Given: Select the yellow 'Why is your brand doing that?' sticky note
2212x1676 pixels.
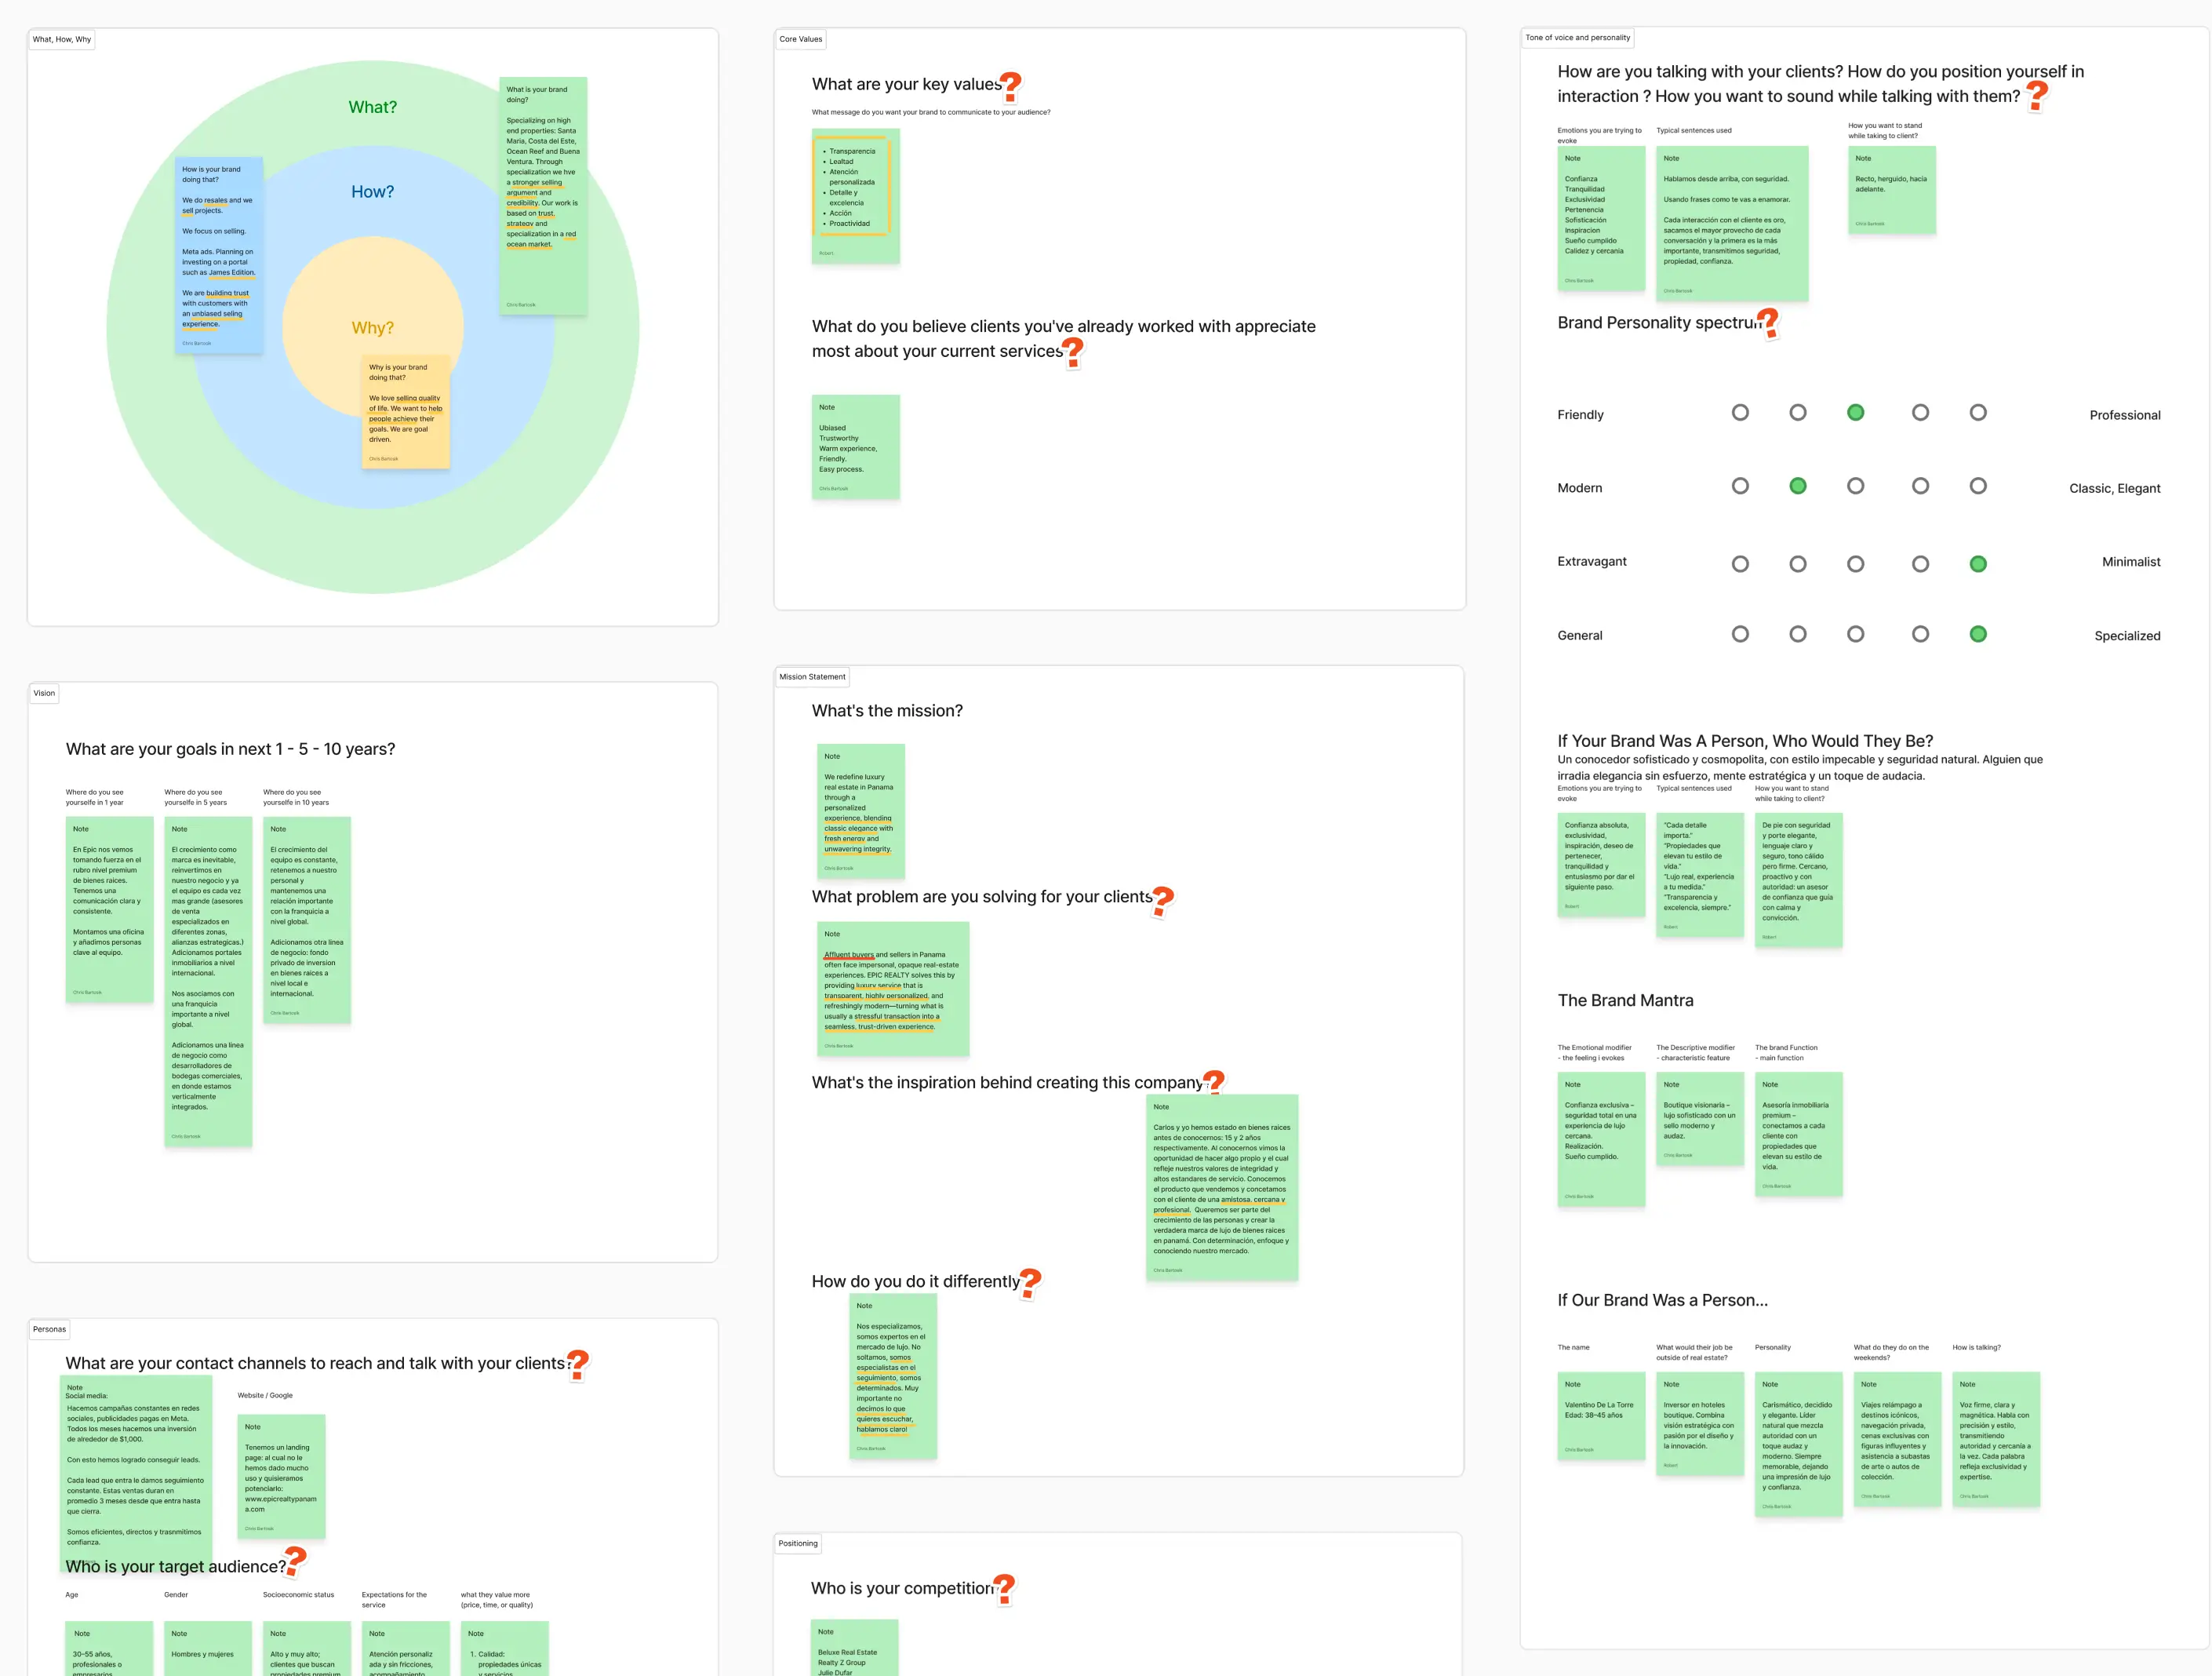Looking at the screenshot, I should [x=406, y=411].
